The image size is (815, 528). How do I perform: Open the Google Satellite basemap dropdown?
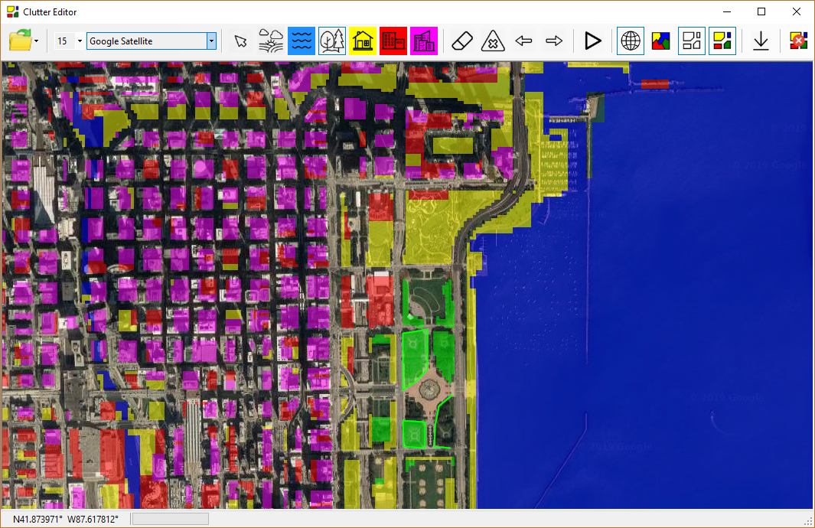[212, 41]
